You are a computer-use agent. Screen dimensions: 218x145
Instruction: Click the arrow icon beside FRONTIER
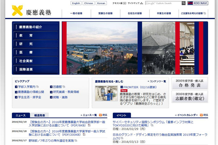point(122,87)
